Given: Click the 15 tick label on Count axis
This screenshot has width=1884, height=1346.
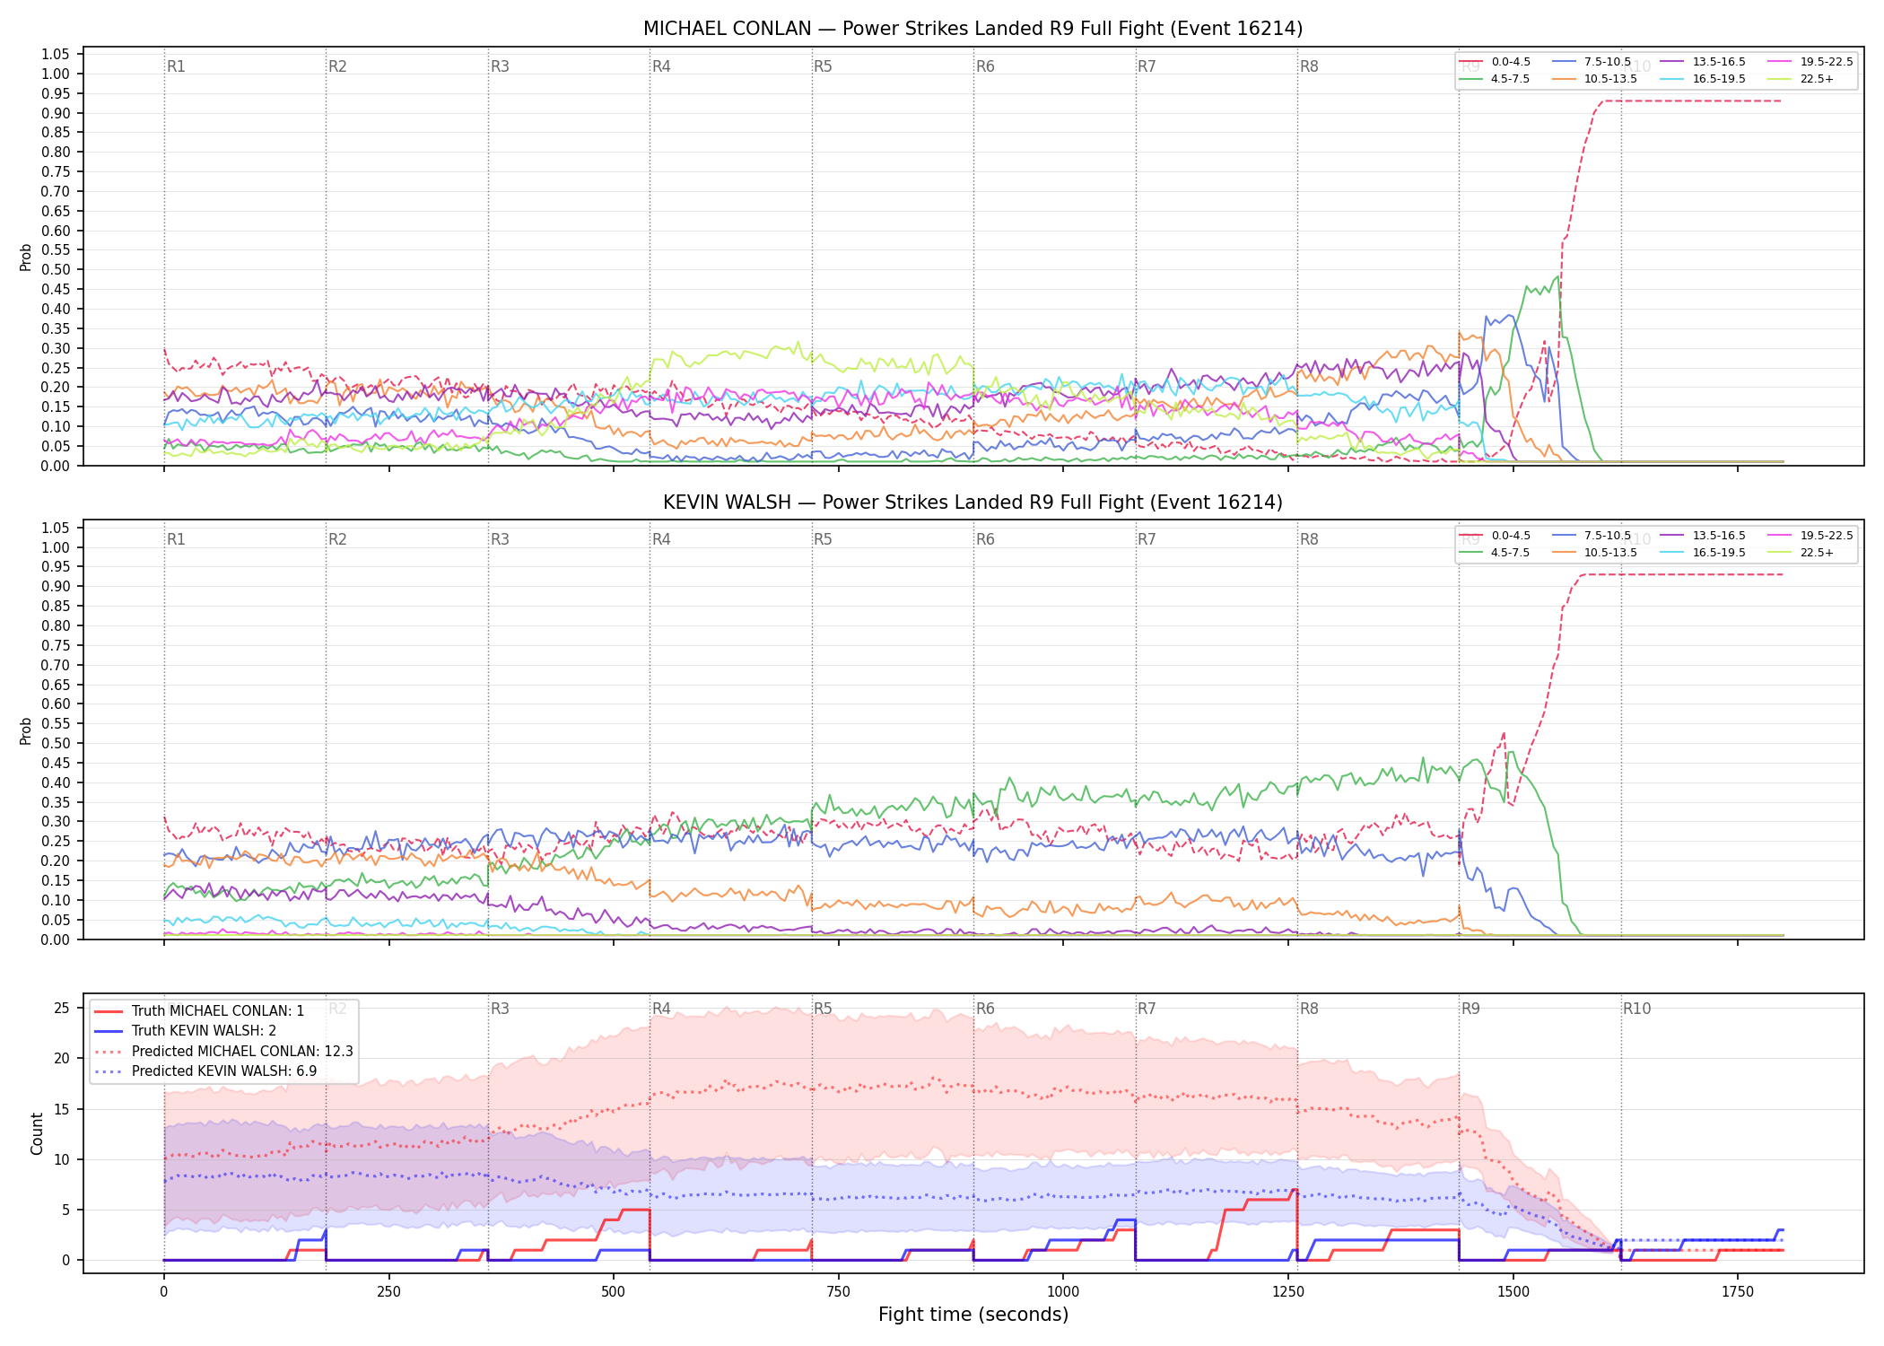Looking at the screenshot, I should coord(62,1109).
